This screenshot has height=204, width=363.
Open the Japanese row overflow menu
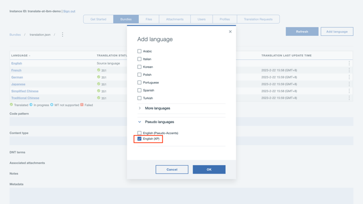pyautogui.click(x=349, y=84)
